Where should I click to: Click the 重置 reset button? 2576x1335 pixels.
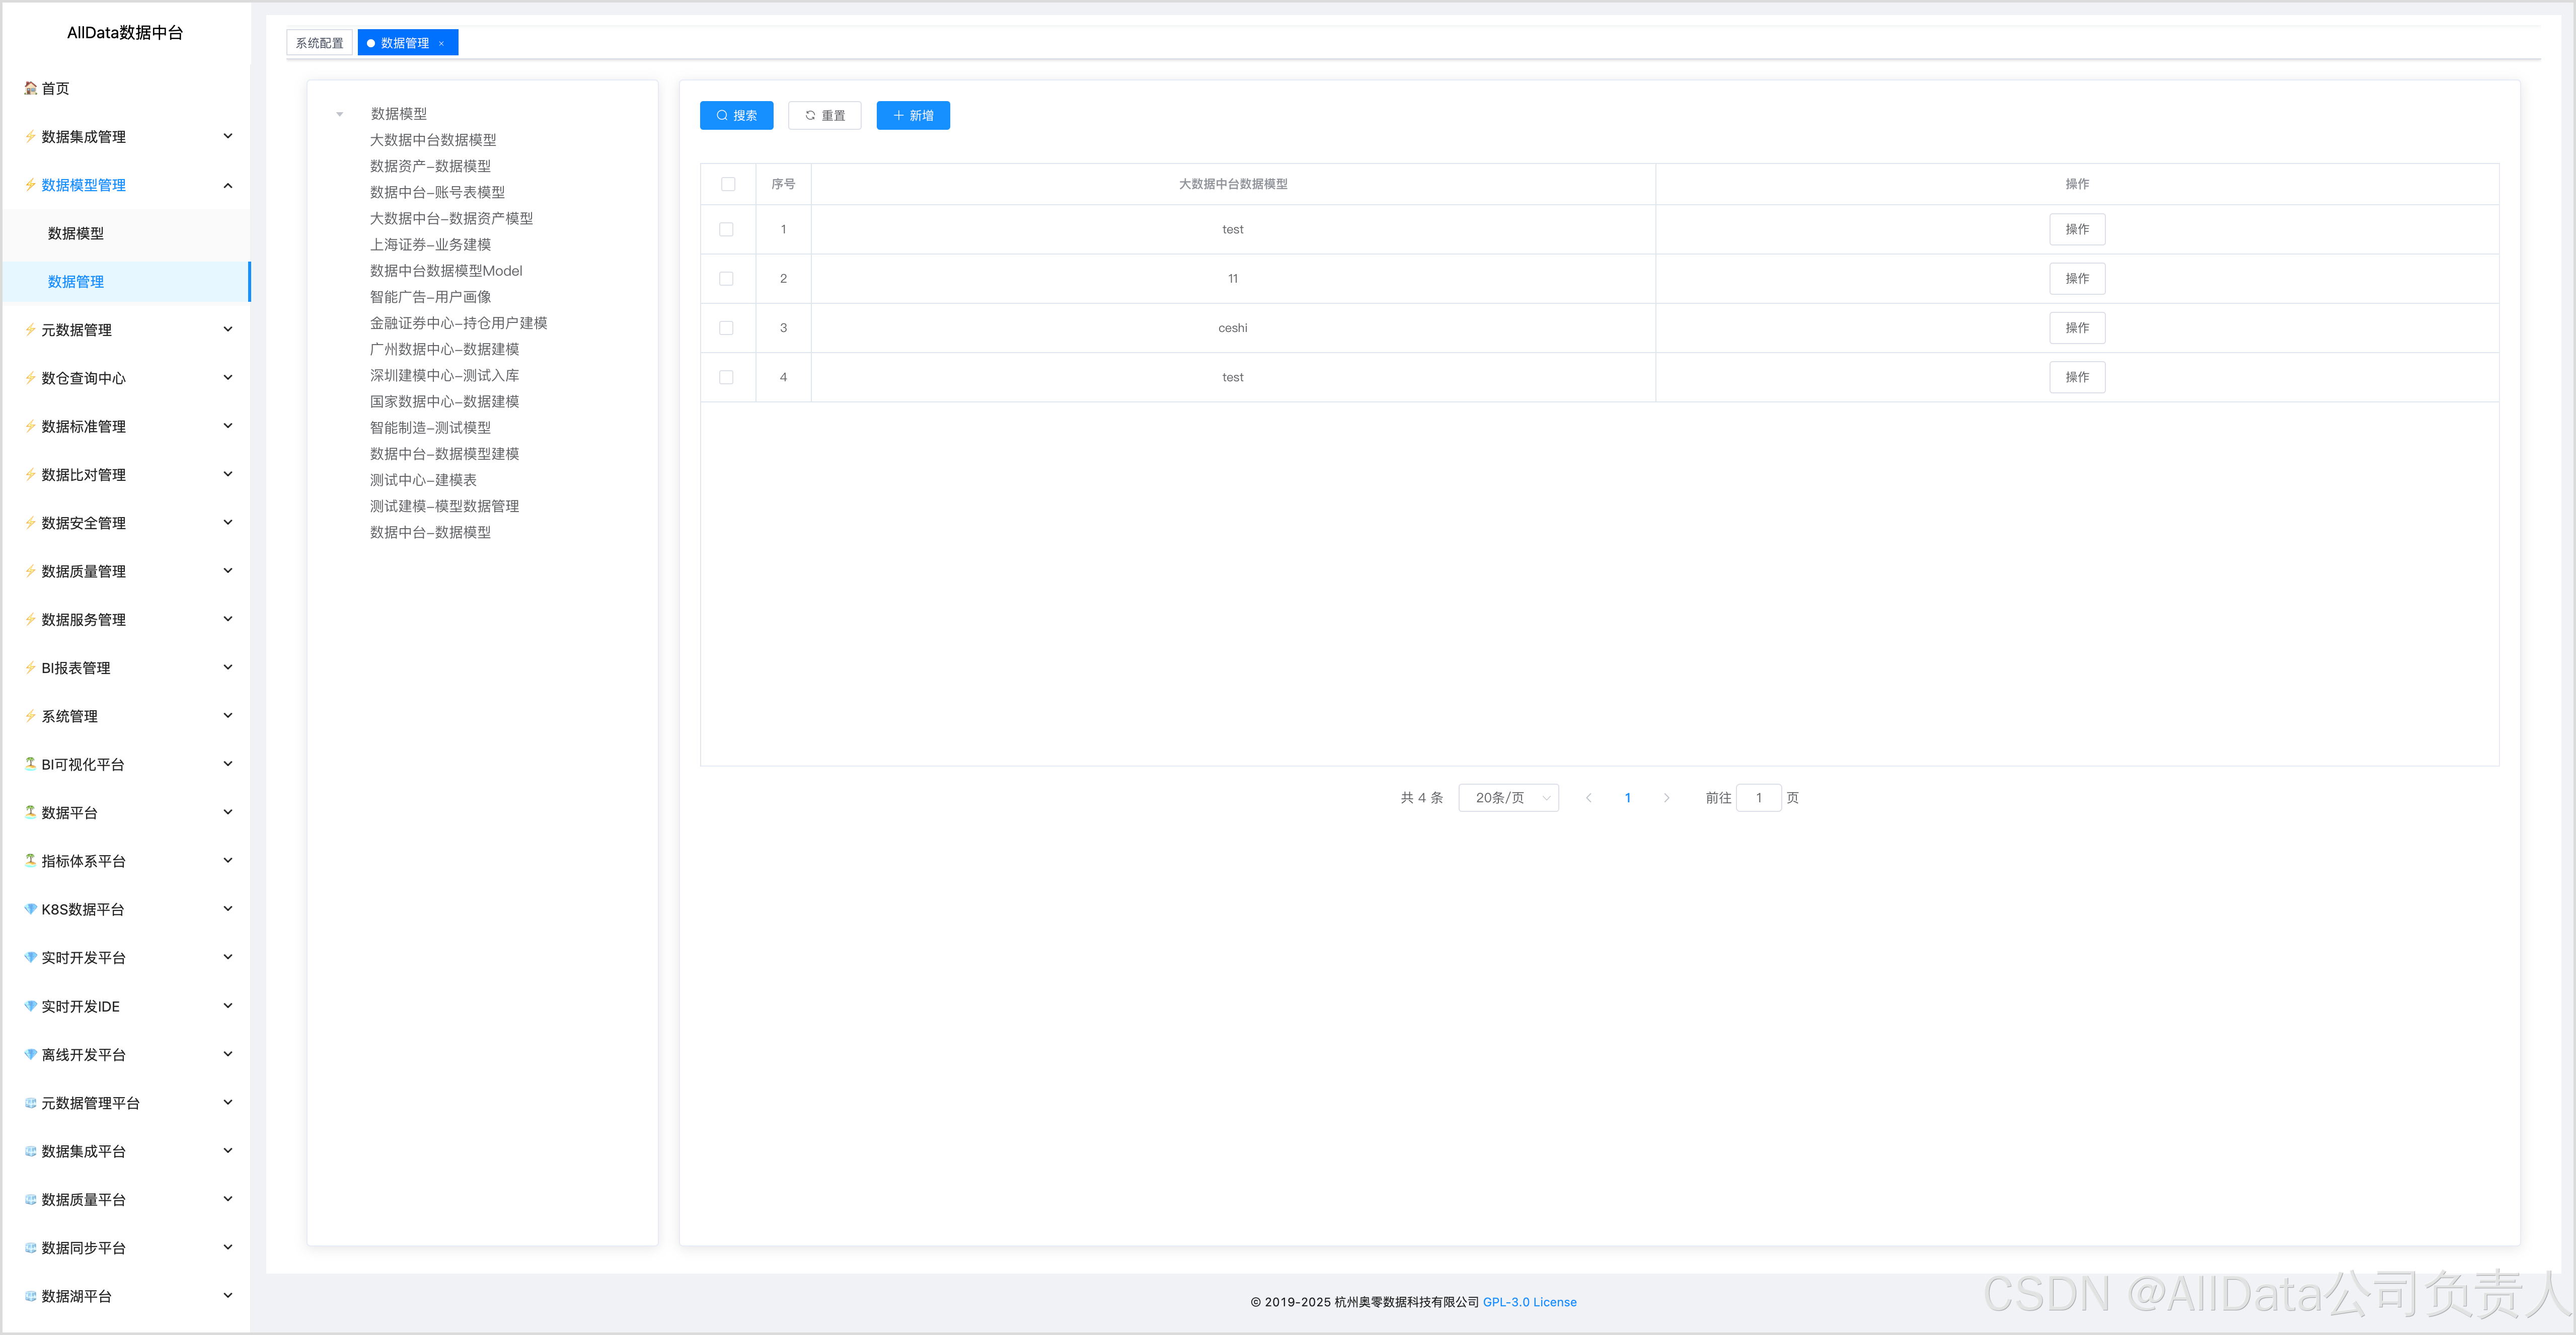coord(824,116)
